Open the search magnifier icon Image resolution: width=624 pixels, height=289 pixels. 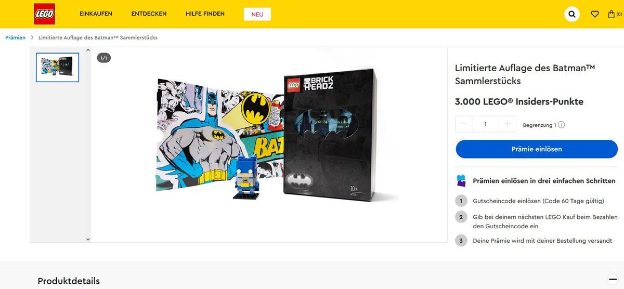click(572, 14)
